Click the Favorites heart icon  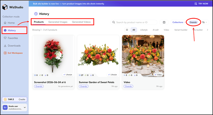pyautogui.click(x=5, y=38)
